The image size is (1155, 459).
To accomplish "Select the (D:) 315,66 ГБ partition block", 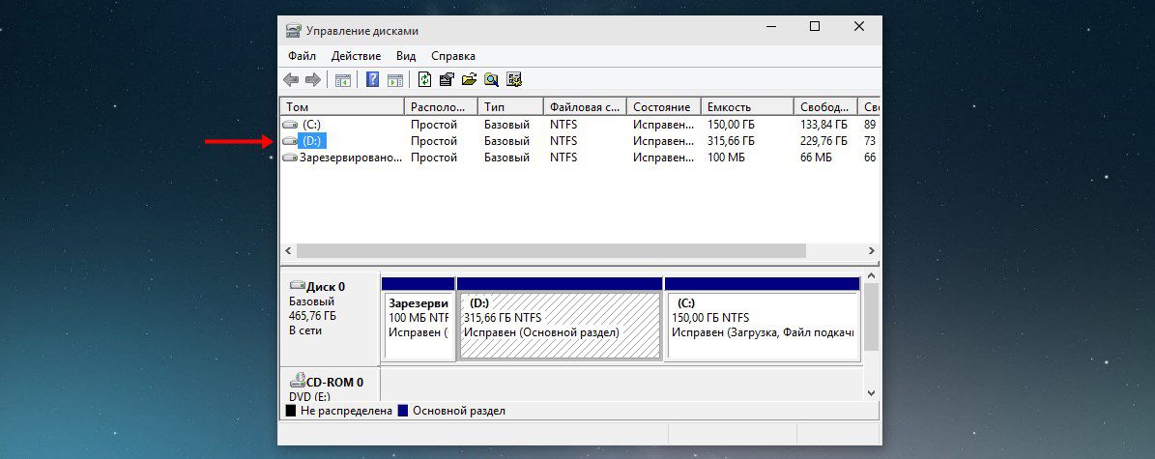I will 559,326.
